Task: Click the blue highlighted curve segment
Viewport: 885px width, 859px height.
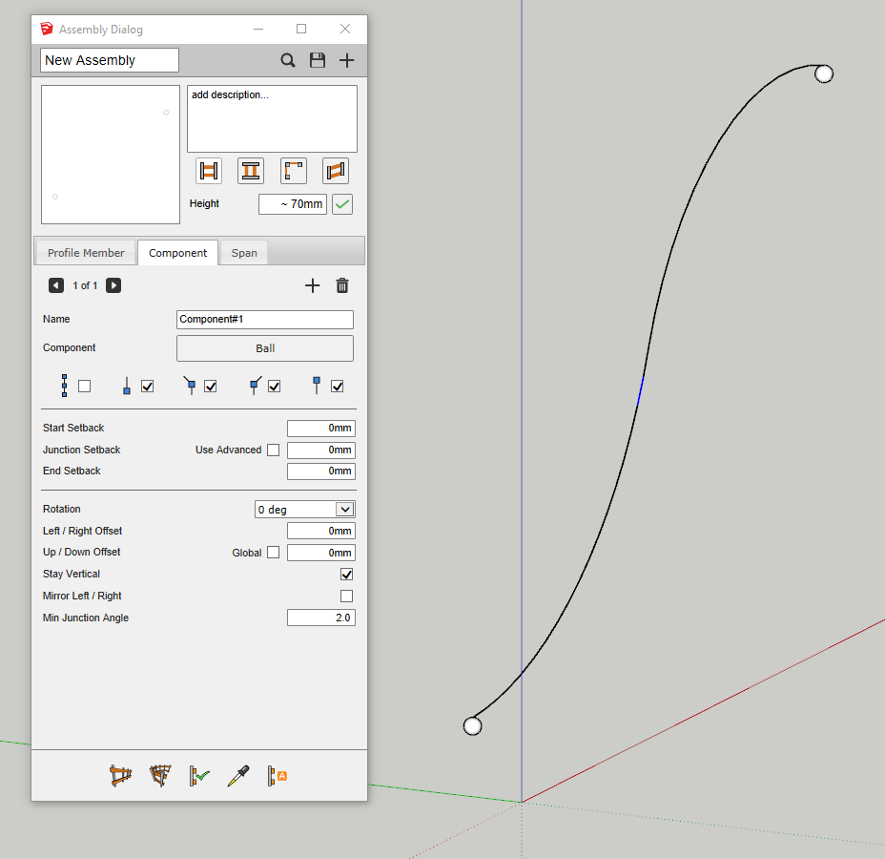Action: 641,390
